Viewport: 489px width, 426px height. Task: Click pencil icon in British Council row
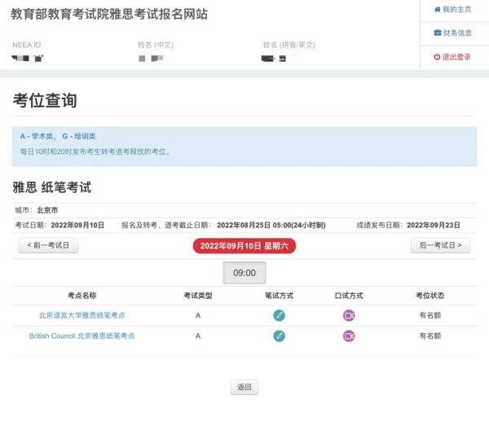(x=279, y=336)
